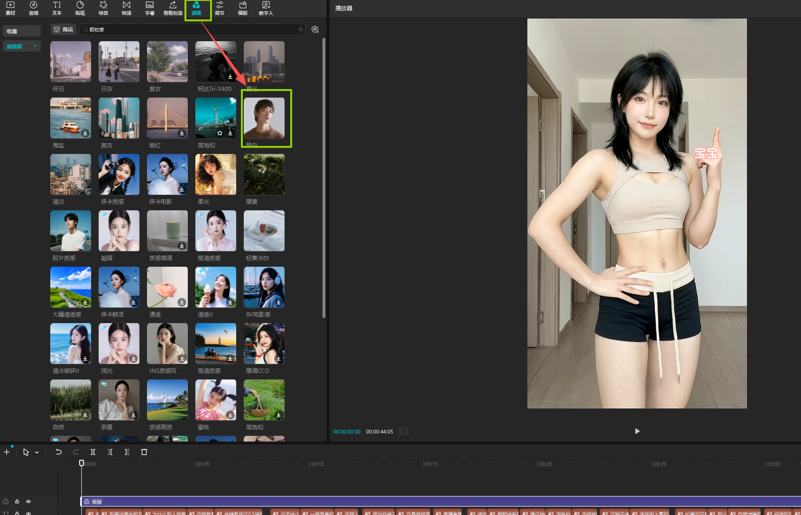
Task: Switch to the 音频 audio tab
Action: tap(34, 8)
